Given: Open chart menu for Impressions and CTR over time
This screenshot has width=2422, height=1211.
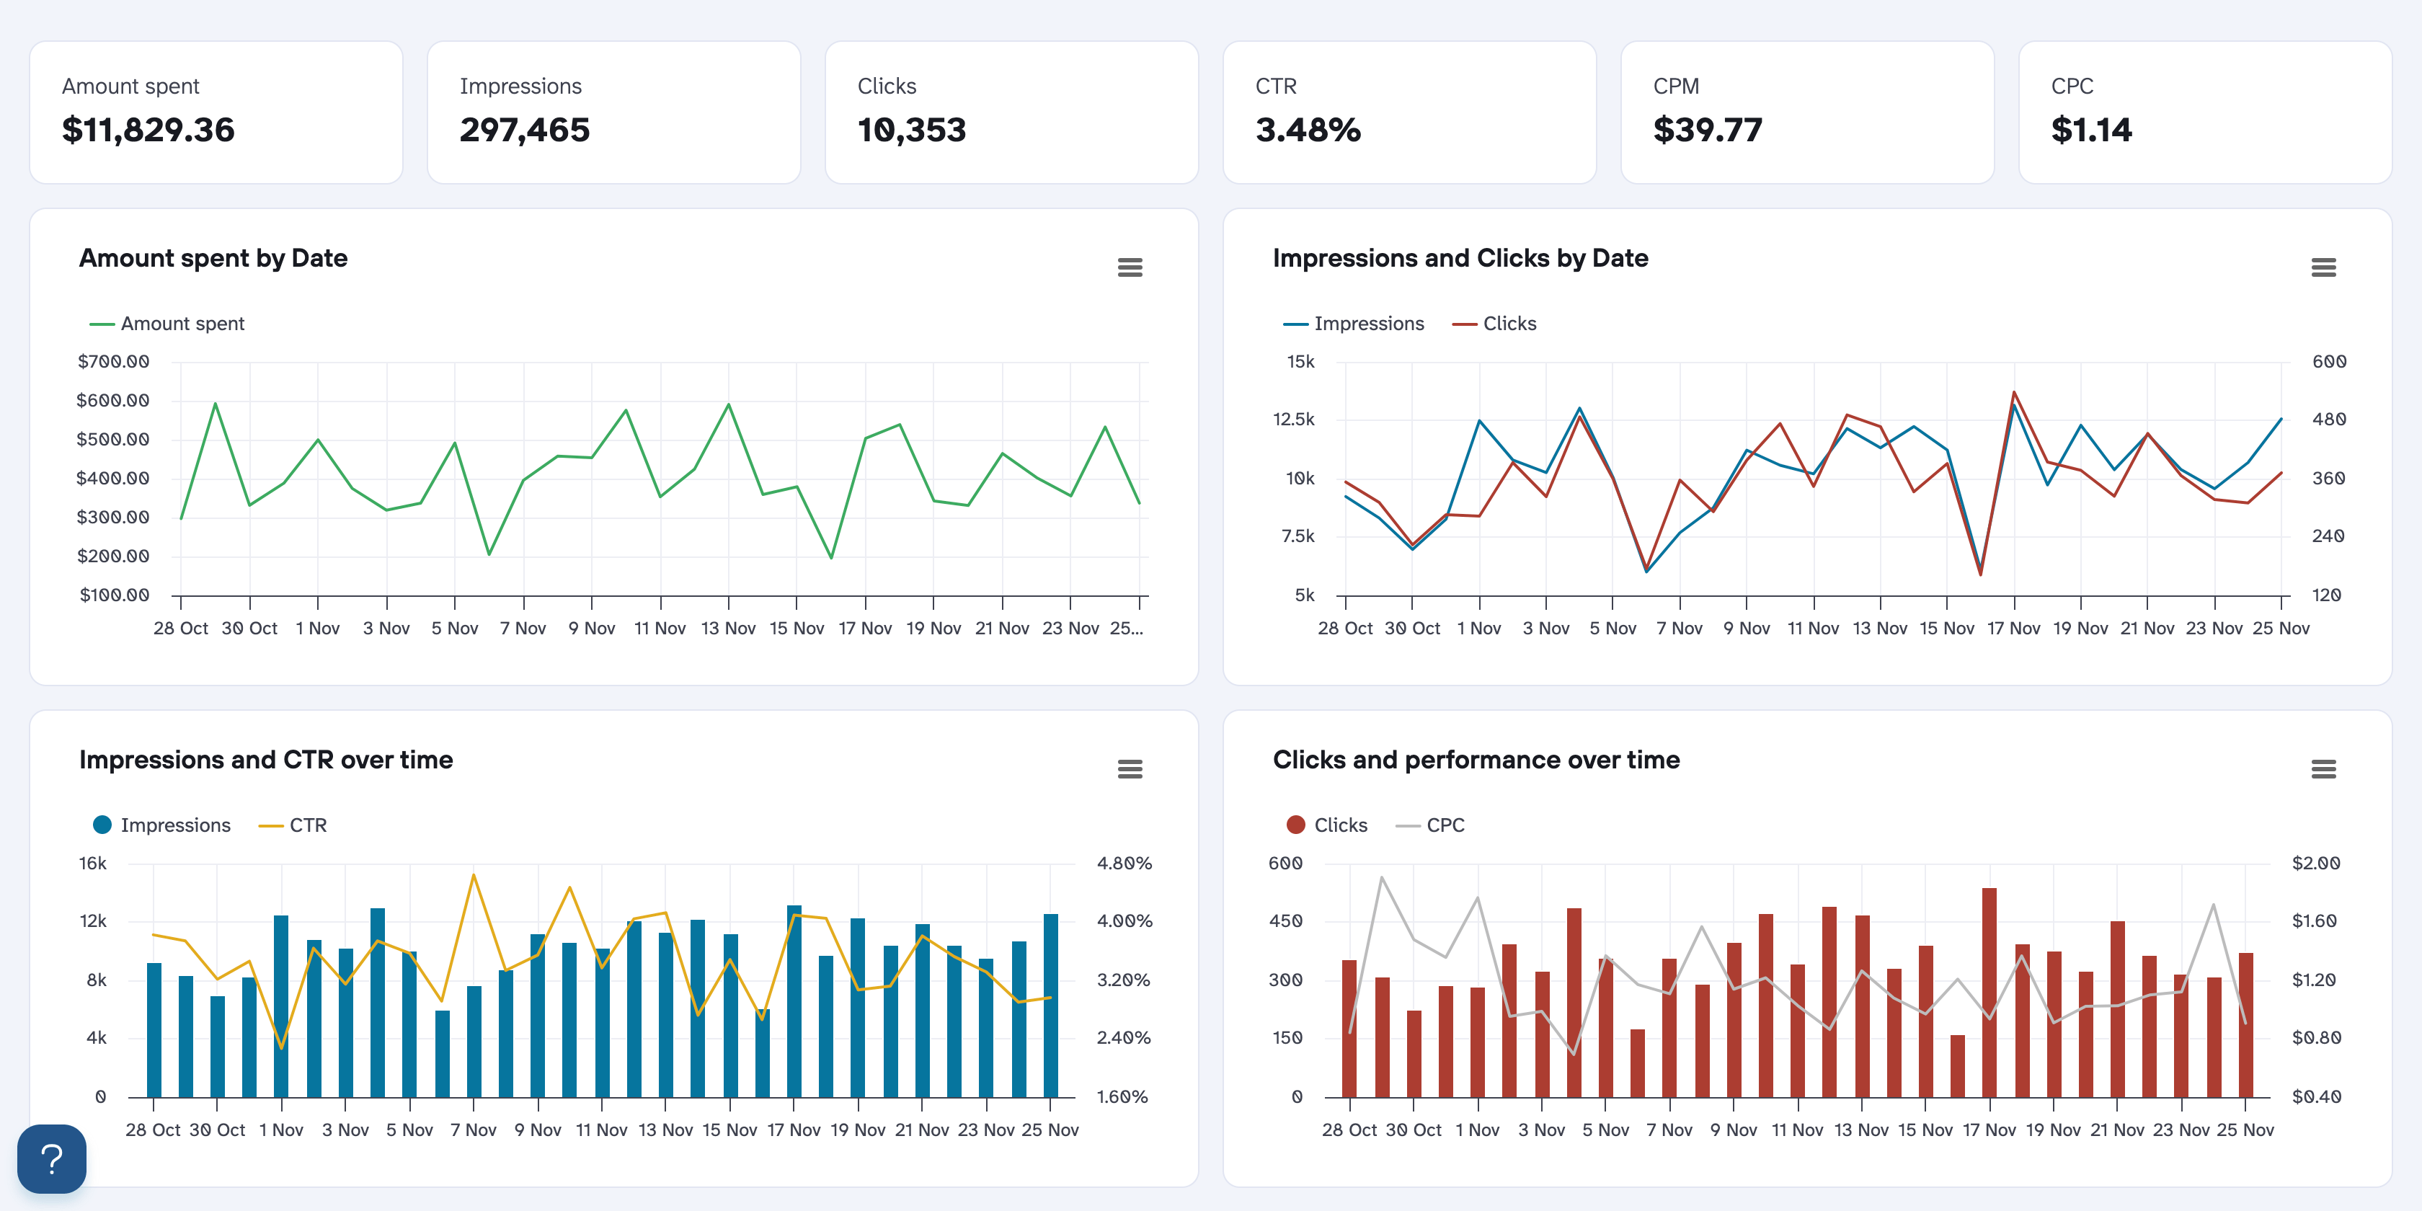Looking at the screenshot, I should coord(1130,769).
